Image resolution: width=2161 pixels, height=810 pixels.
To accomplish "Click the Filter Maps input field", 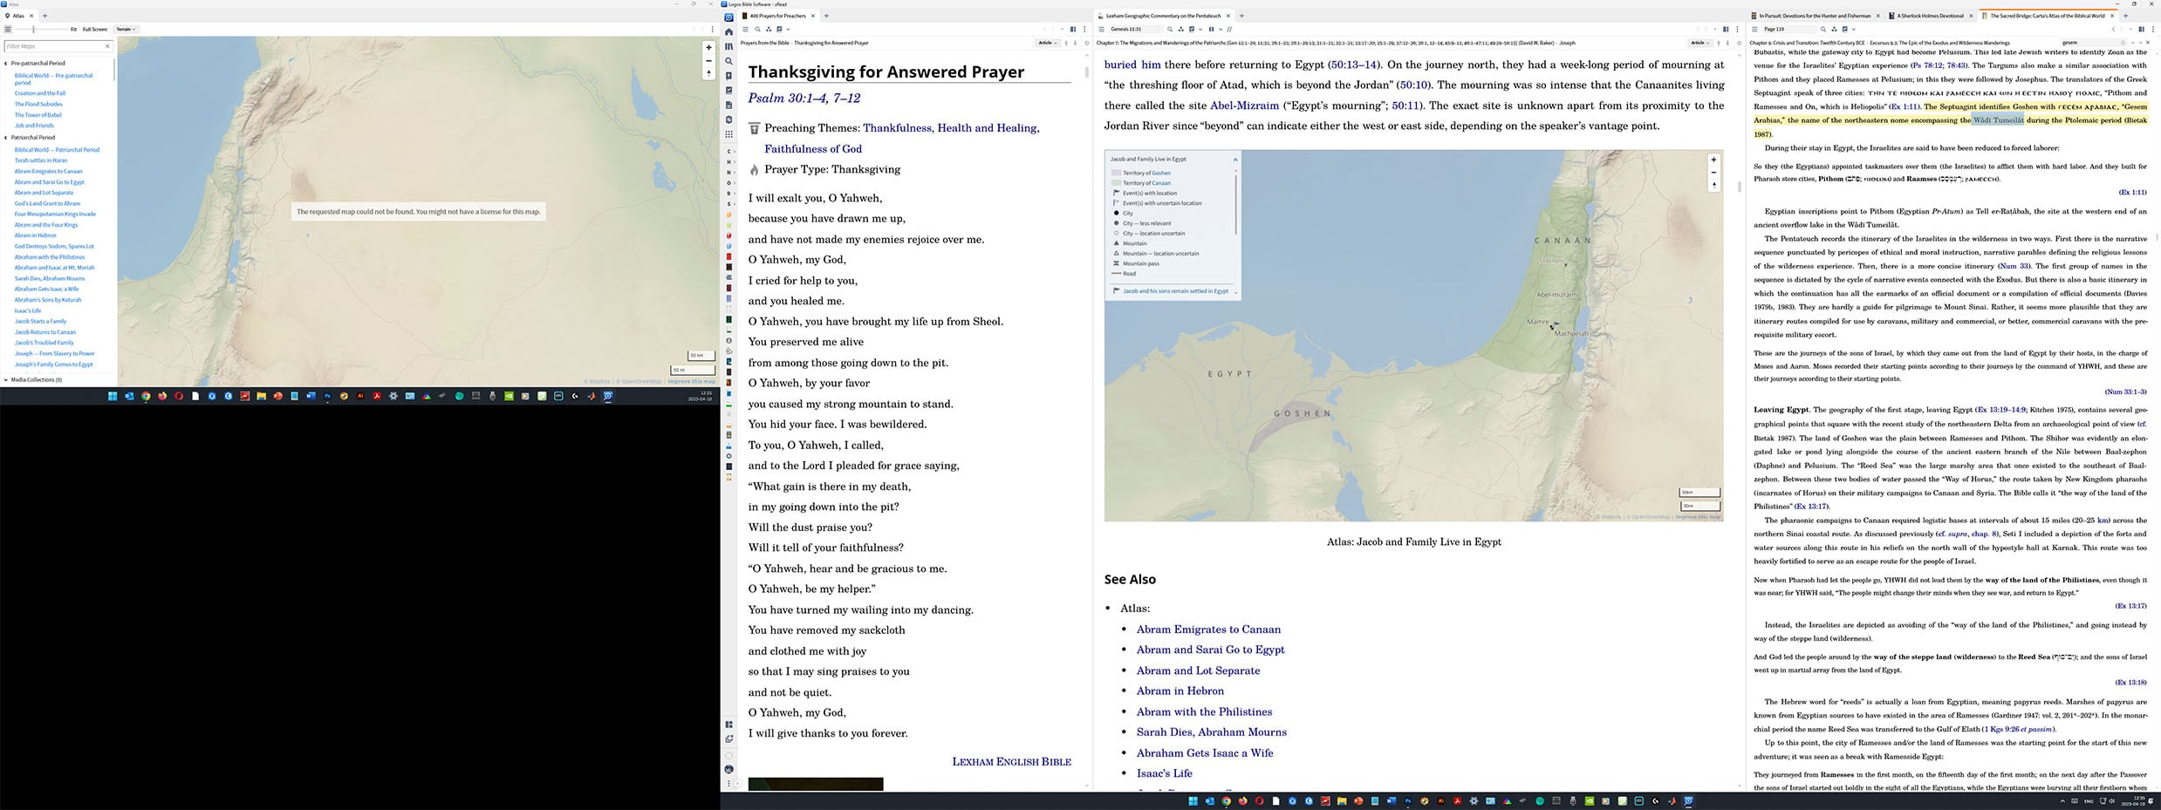I will [x=54, y=46].
